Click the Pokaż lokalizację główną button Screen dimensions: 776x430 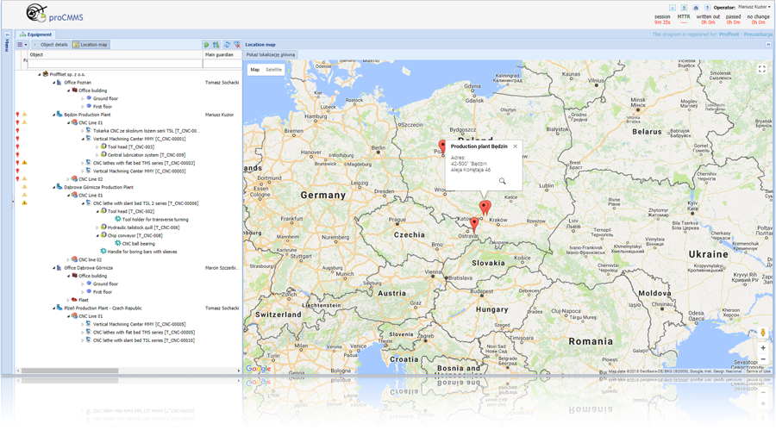pos(271,55)
